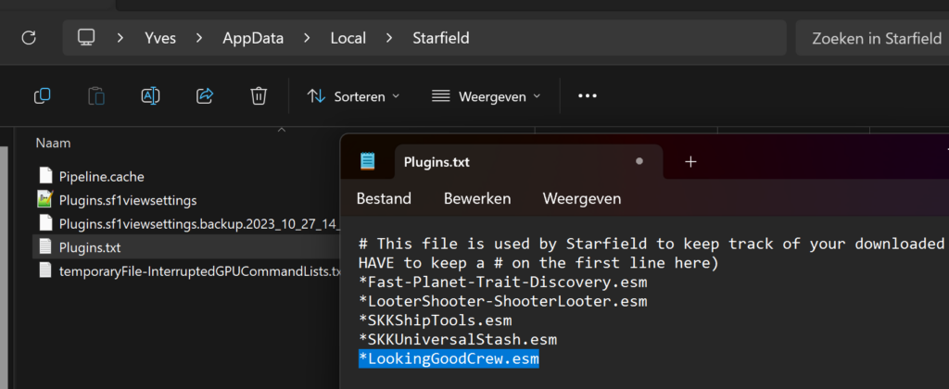The image size is (949, 389).
Task: Click the Naam column header
Action: pos(53,144)
